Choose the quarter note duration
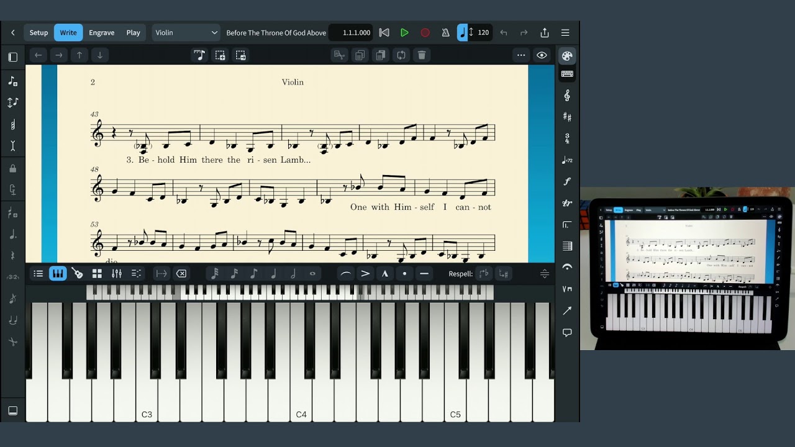Viewport: 795px width, 447px height. point(273,274)
